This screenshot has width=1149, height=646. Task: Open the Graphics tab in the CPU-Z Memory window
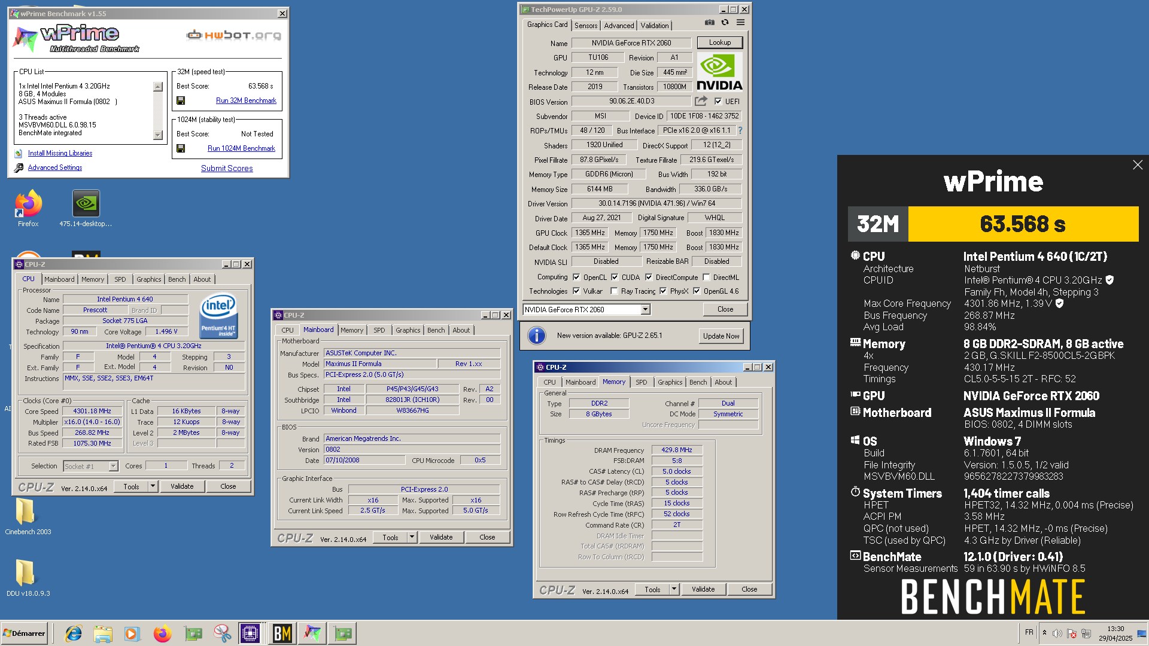(670, 382)
